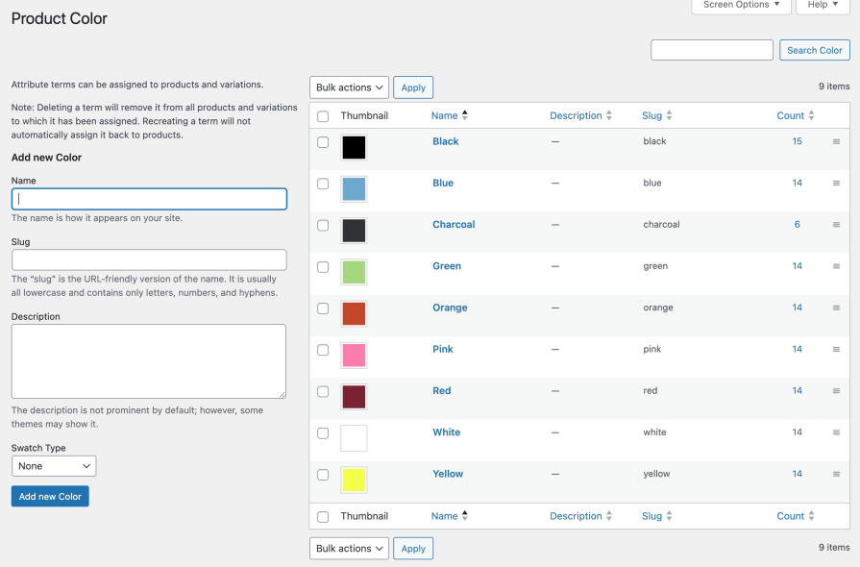860x567 pixels.
Task: Open the Screen Options menu
Action: 741,6
